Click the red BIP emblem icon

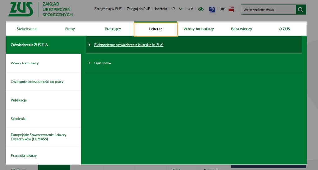(231, 9)
